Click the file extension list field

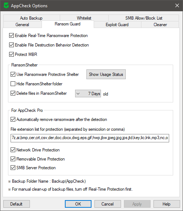pyautogui.click(x=90, y=138)
